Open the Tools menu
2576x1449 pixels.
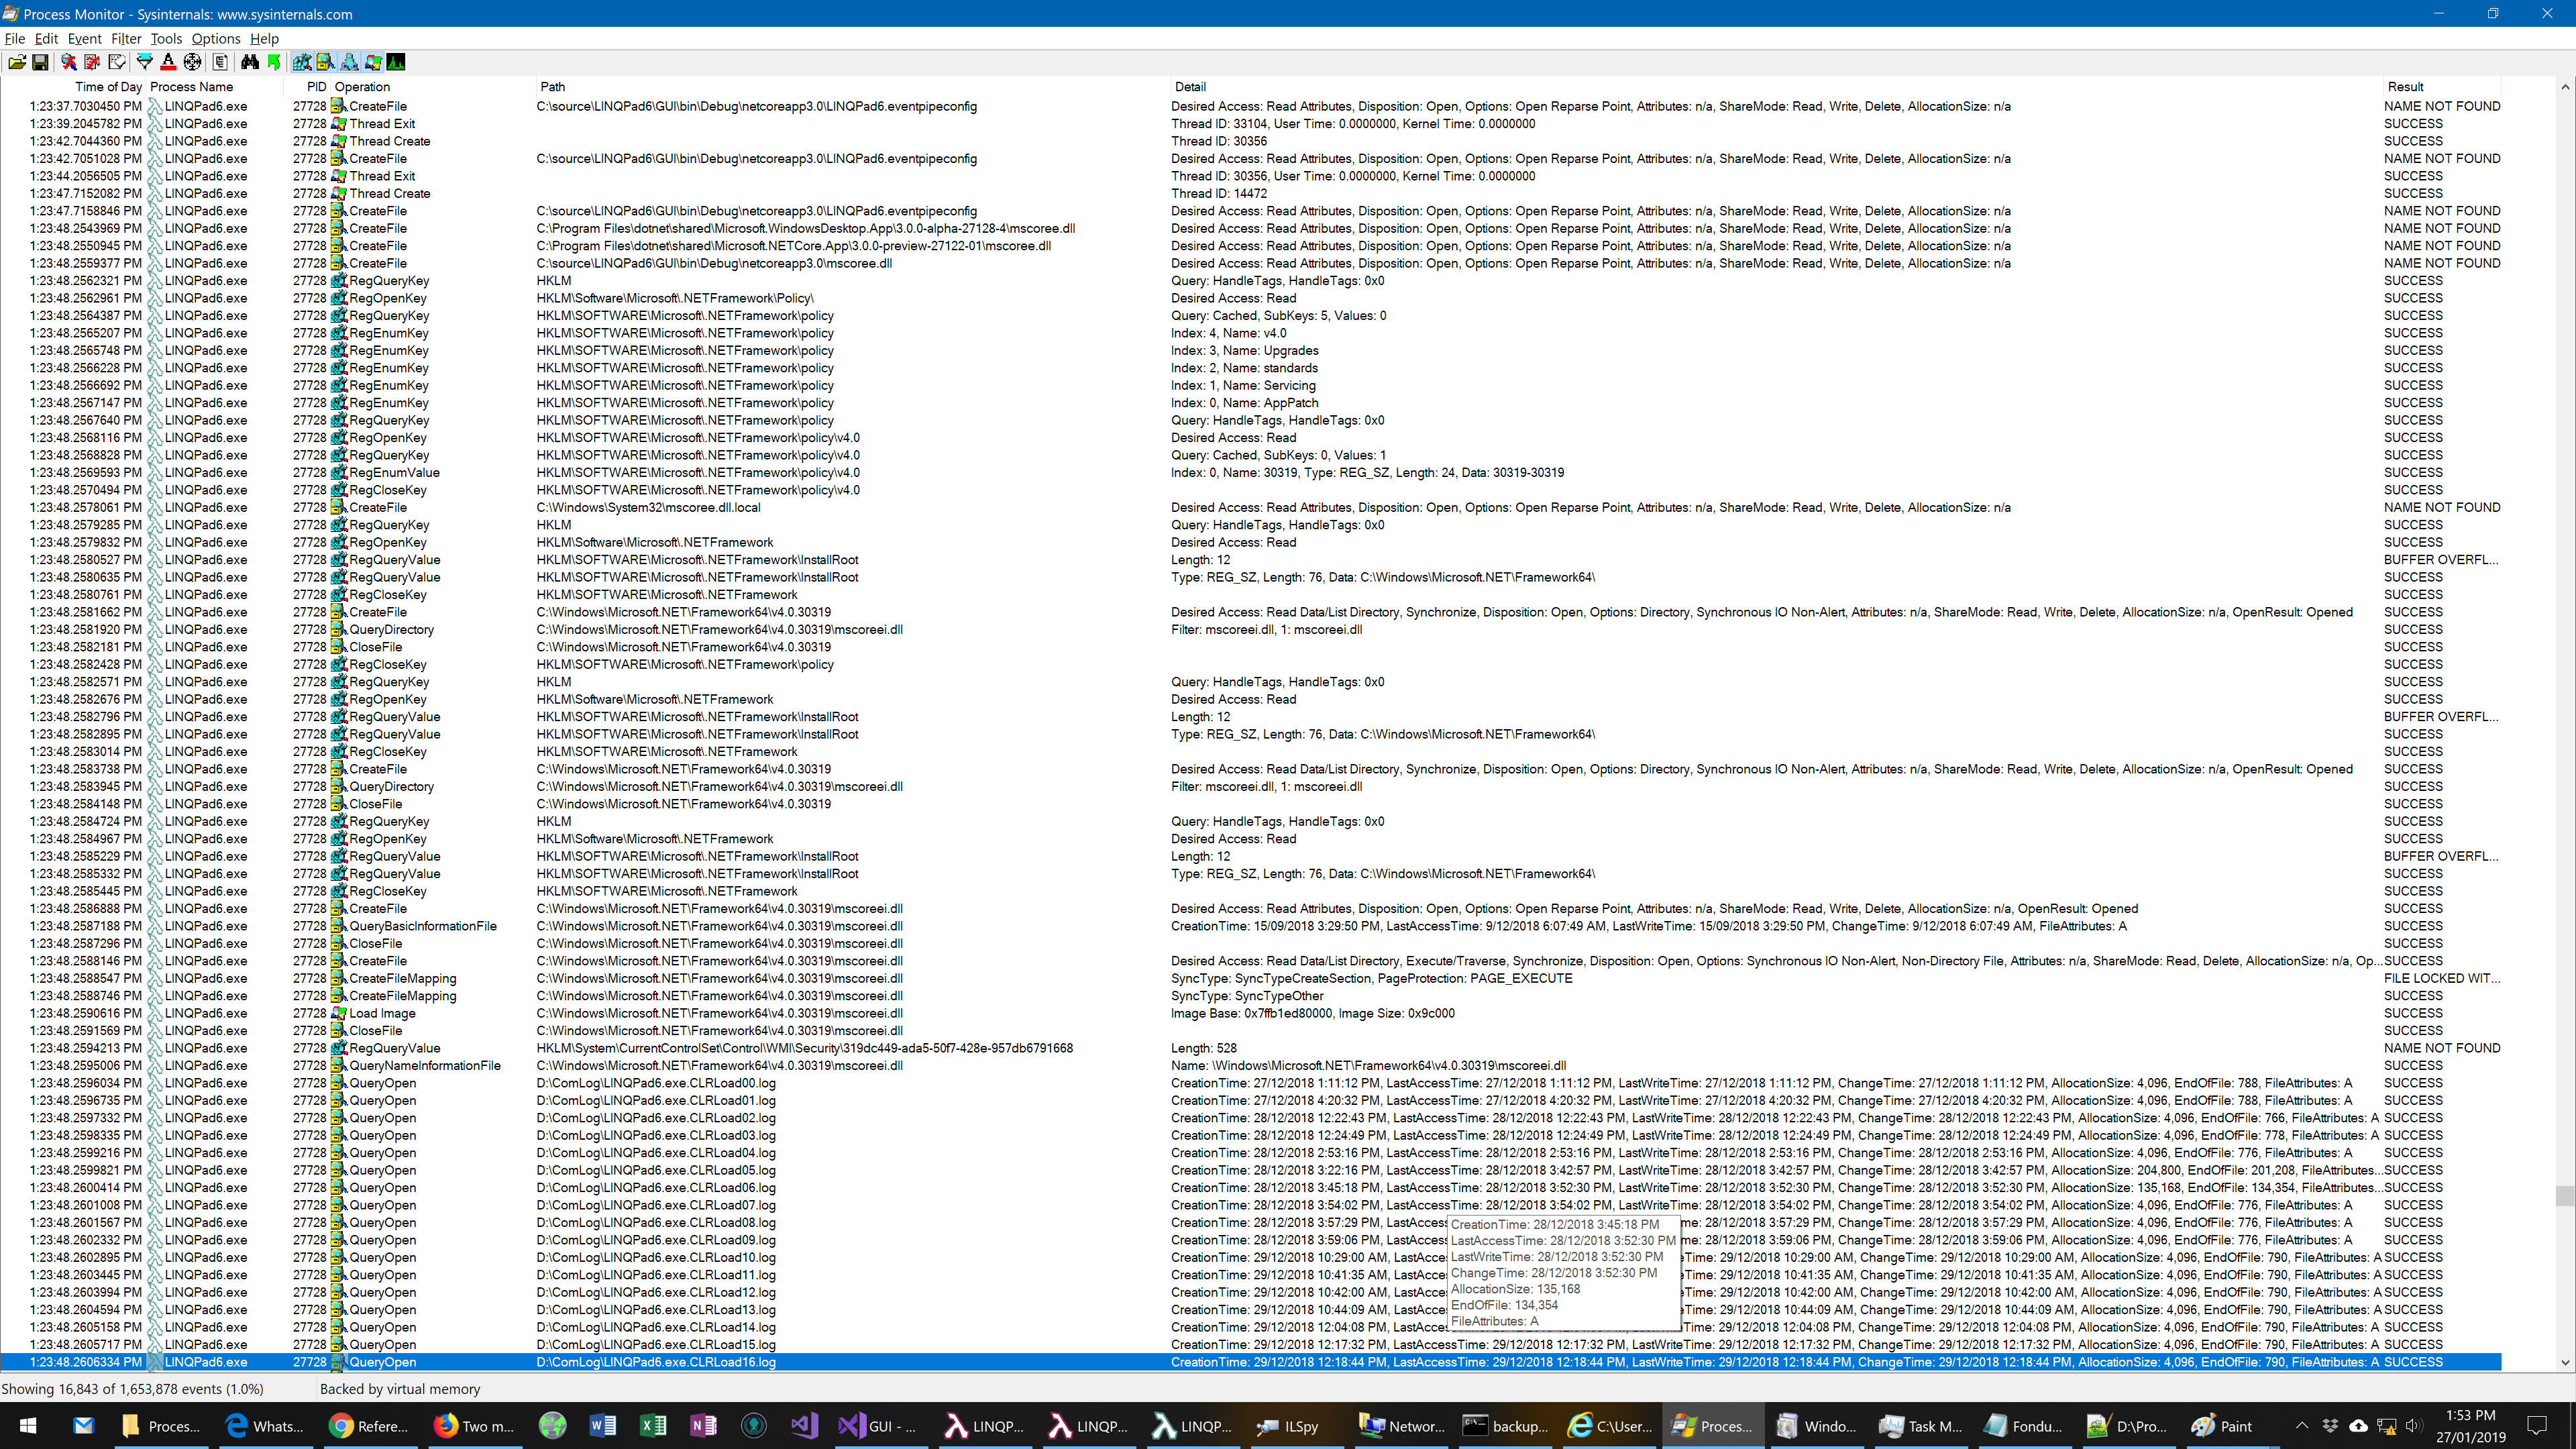pos(166,38)
